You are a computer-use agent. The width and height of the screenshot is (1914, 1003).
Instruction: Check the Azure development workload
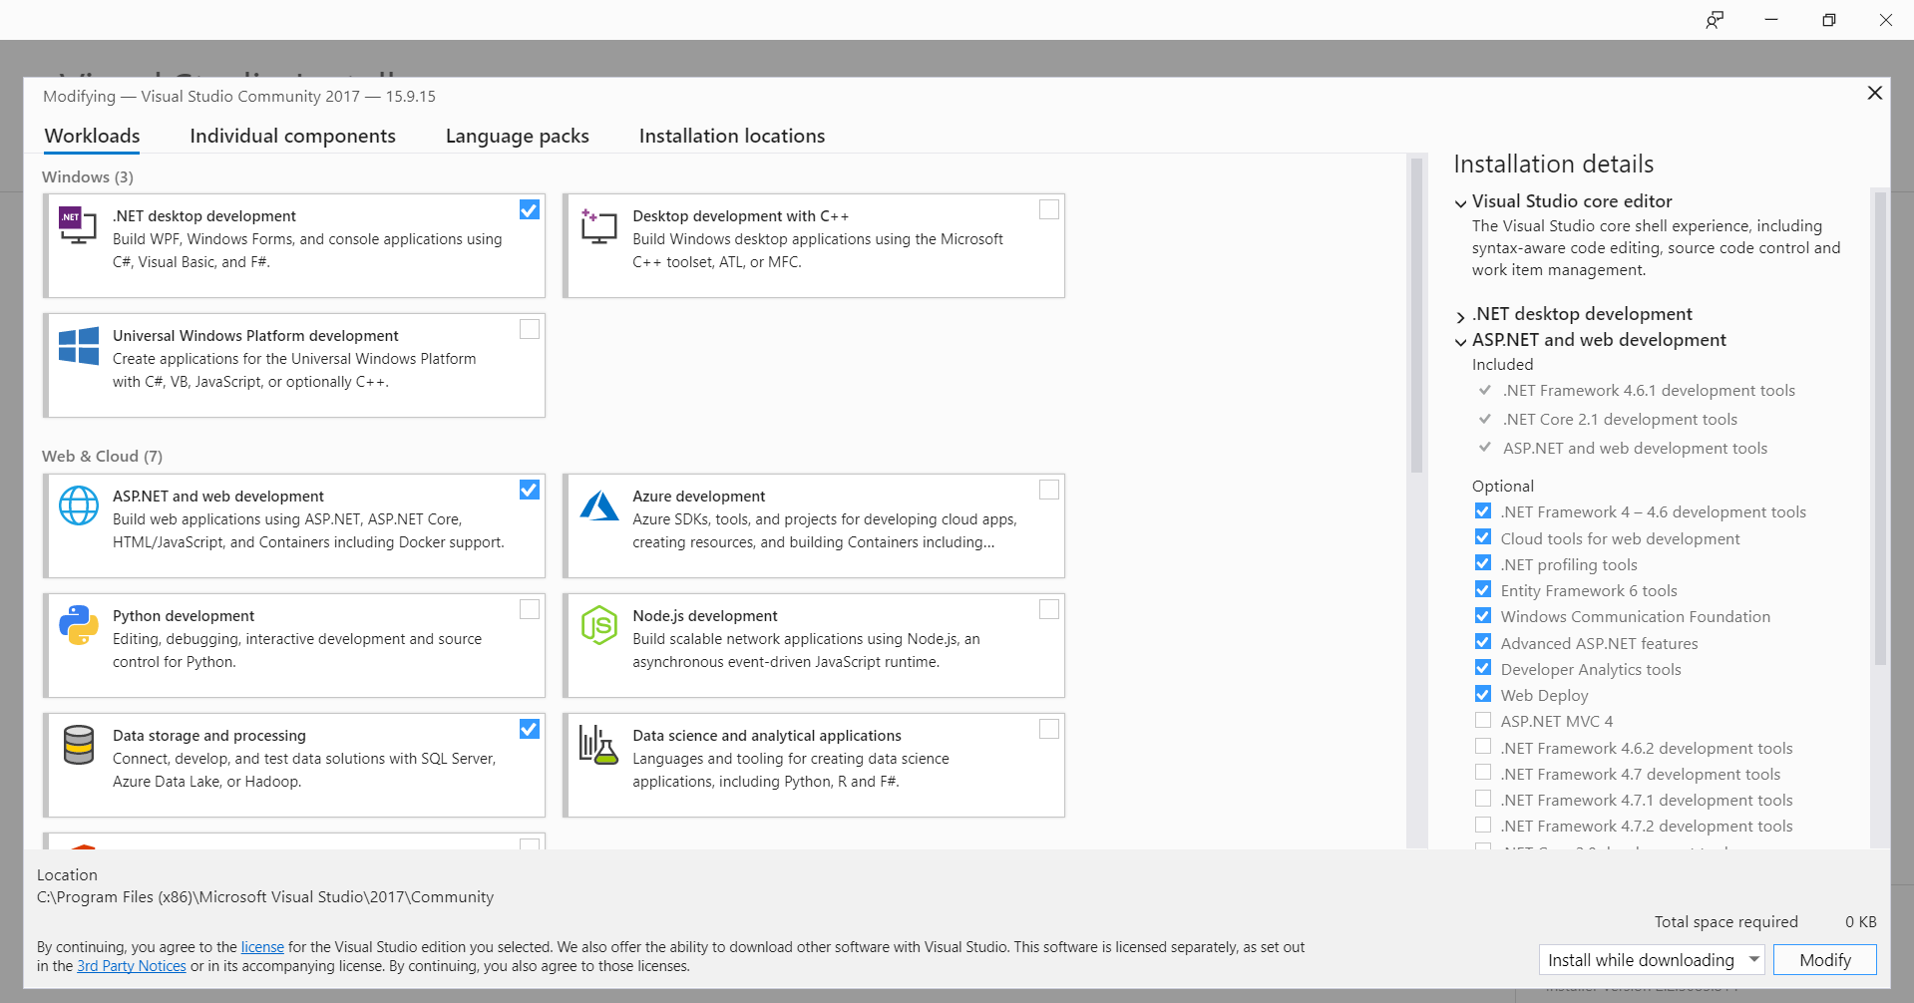[1049, 490]
